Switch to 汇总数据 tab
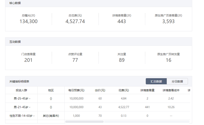 click(156, 81)
